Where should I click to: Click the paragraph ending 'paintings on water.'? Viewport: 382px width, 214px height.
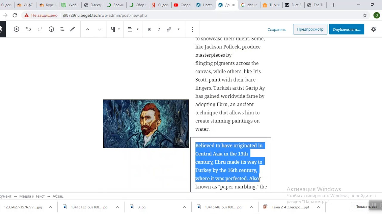[x=230, y=84]
